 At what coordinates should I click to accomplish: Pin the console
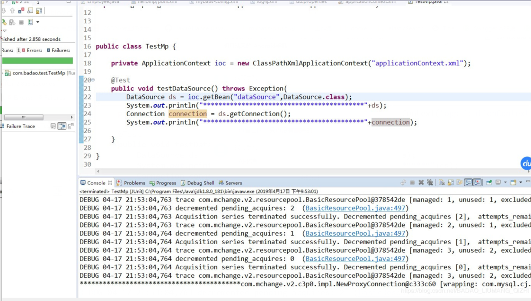click(x=489, y=182)
